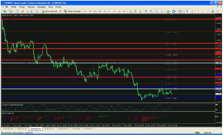Open the Strategy Tester icon
This screenshot has height=135, width=223.
[37, 11]
